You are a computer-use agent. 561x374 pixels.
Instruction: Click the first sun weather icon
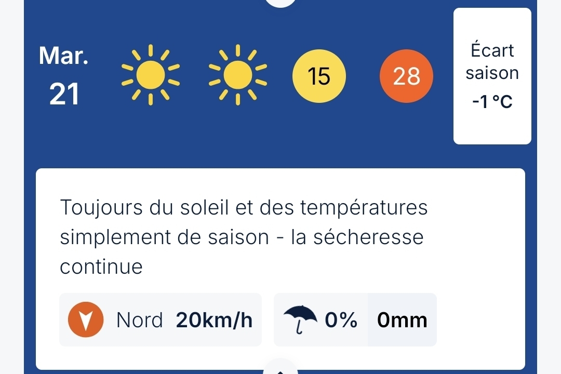151,75
